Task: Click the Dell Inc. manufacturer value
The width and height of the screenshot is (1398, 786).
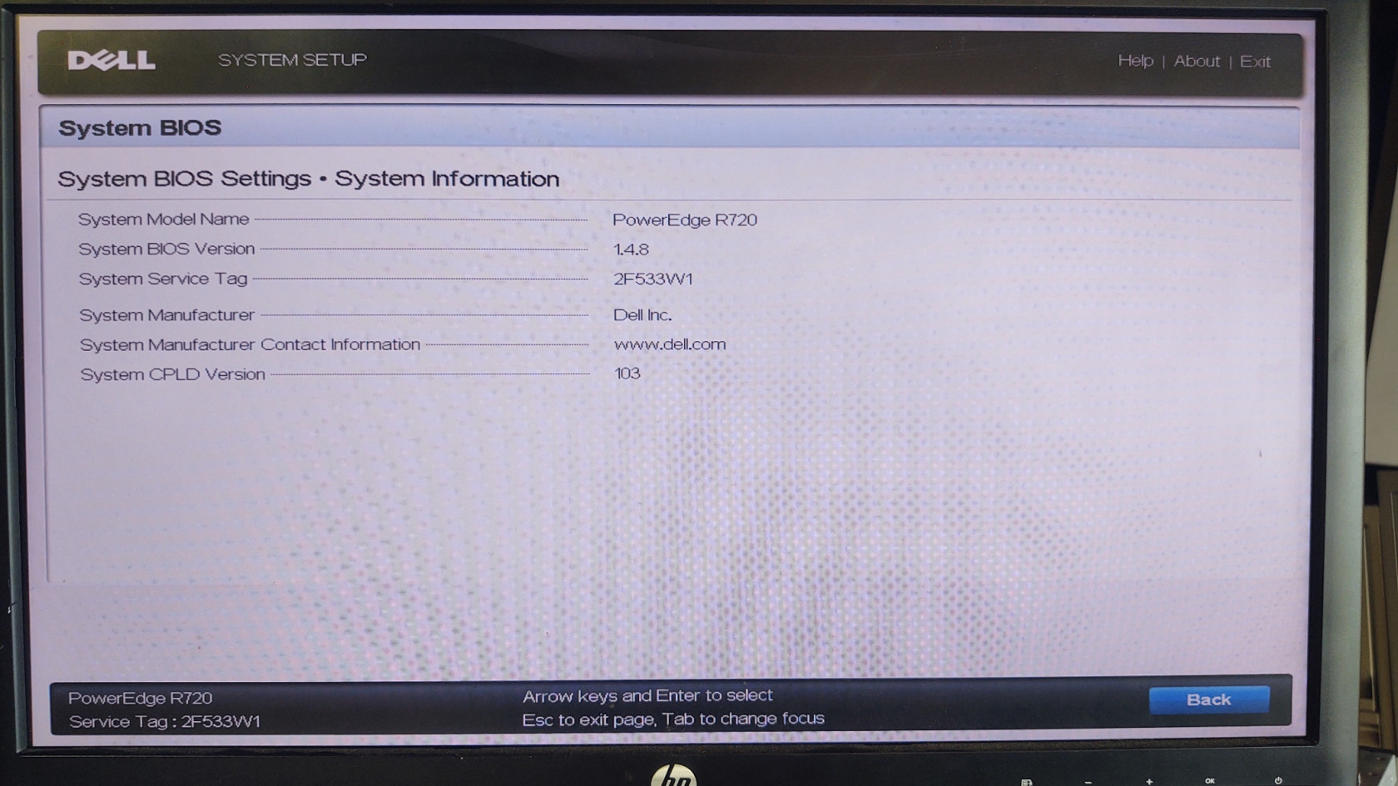Action: point(642,315)
